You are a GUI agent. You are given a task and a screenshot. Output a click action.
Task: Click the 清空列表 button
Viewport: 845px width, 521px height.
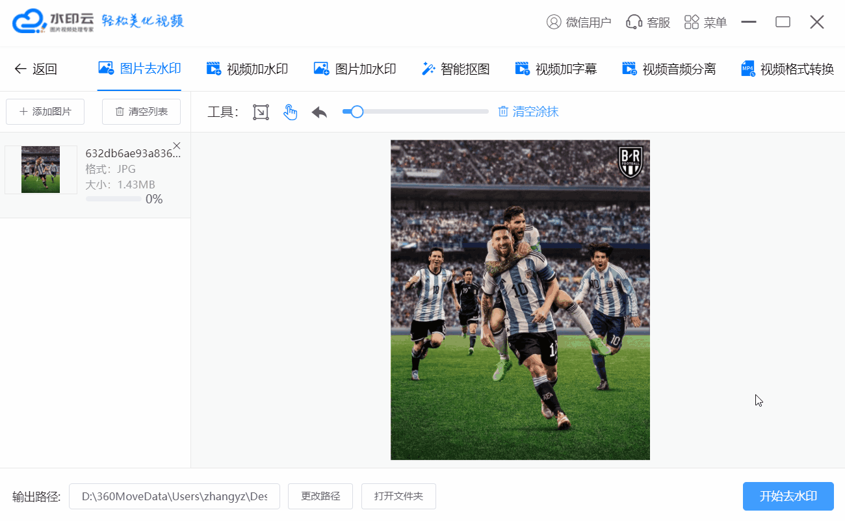click(141, 112)
